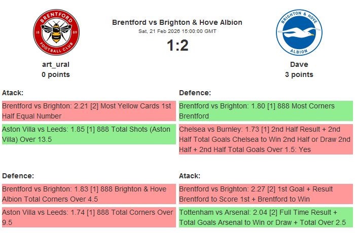The width and height of the screenshot is (355, 233).
Task: Select the Tottenham vs Arsenal bet row
Action: [266, 217]
